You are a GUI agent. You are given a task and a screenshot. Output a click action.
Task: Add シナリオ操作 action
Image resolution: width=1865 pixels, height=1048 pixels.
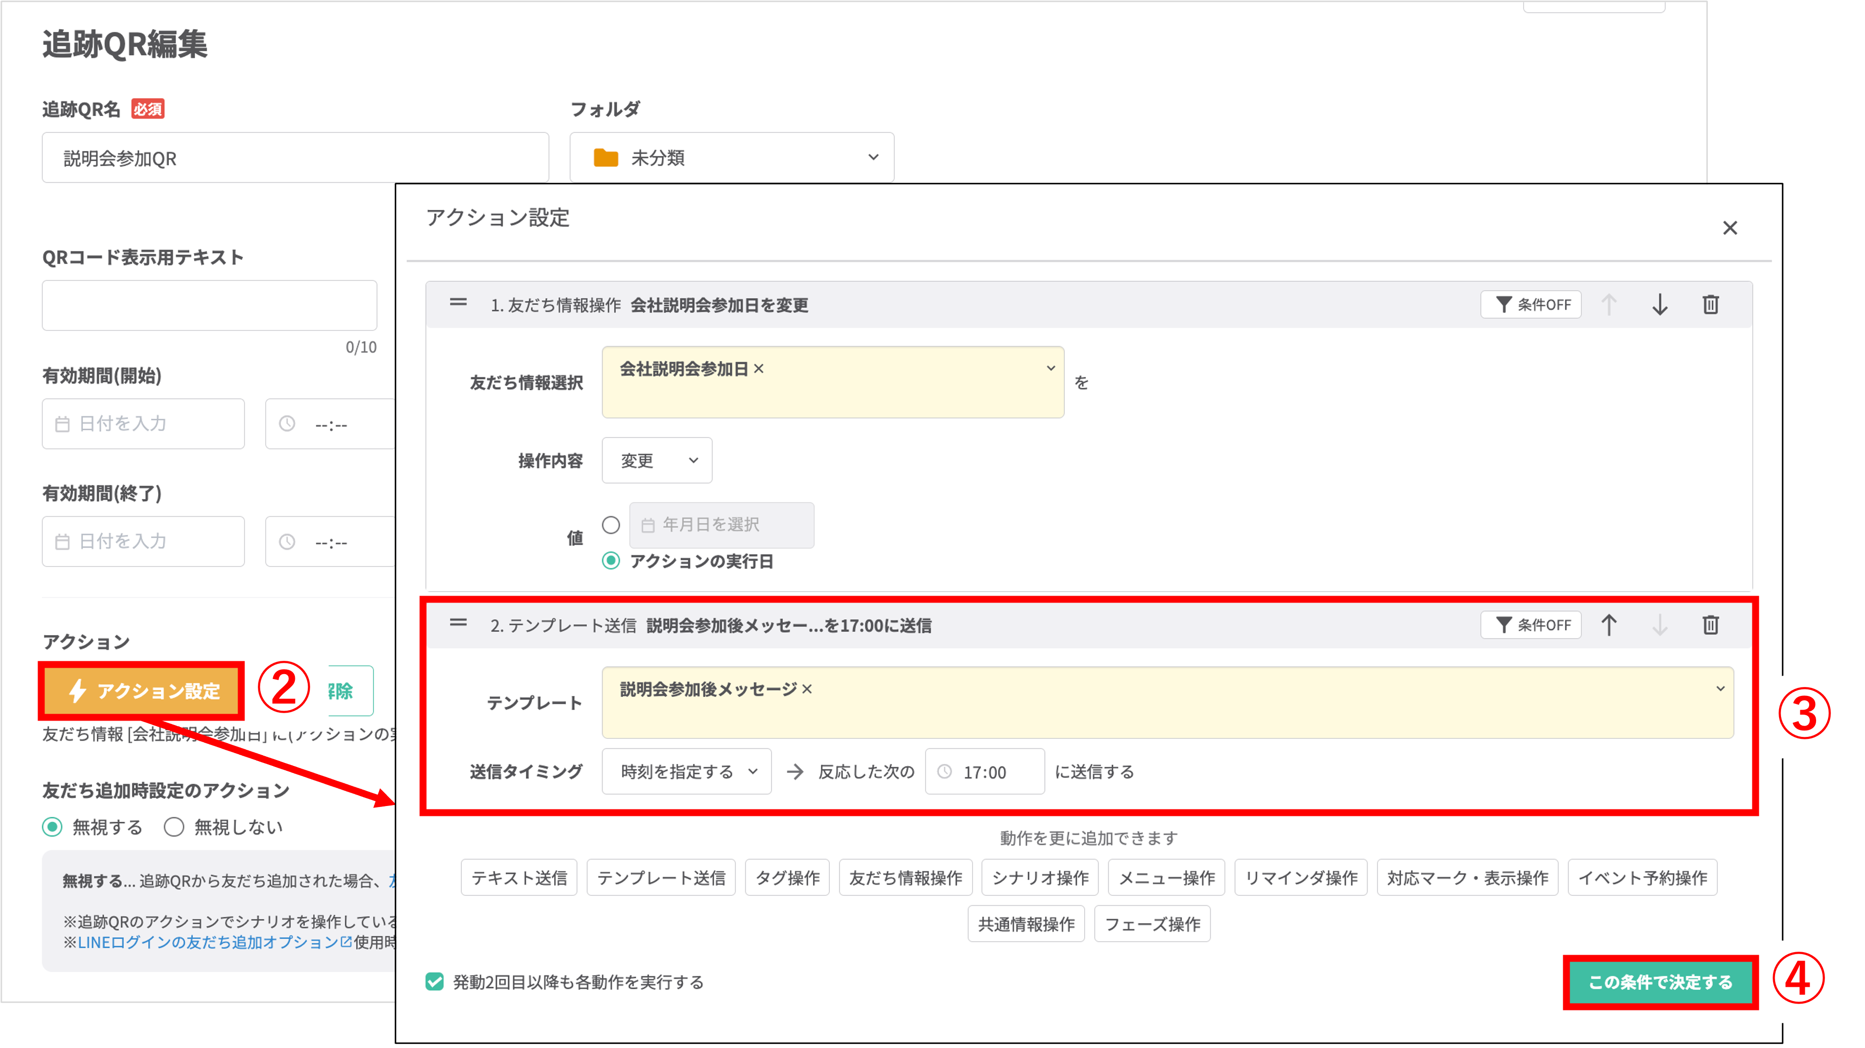coord(1040,878)
